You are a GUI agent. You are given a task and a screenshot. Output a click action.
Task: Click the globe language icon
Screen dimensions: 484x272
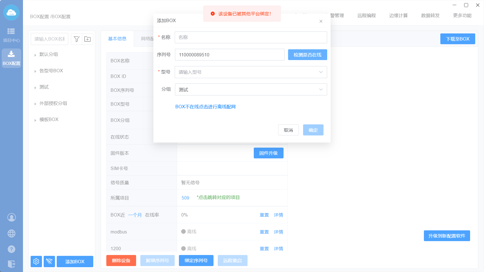coord(11,233)
